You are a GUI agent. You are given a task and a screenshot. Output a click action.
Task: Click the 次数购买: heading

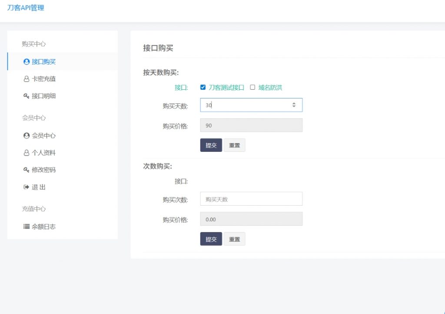157,166
